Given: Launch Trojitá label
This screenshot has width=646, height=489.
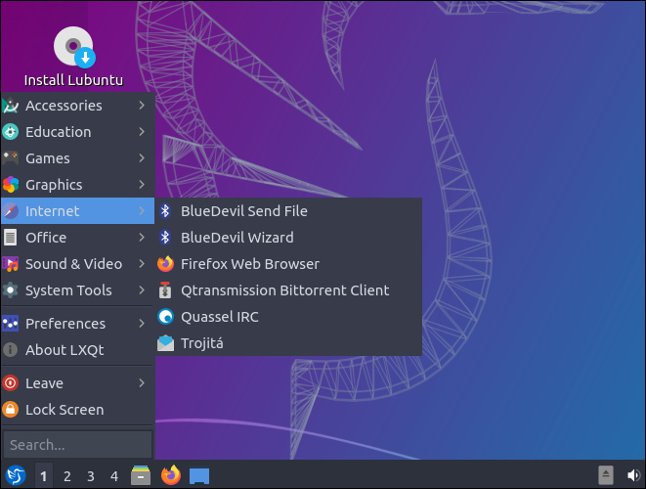Looking at the screenshot, I should pos(202,343).
